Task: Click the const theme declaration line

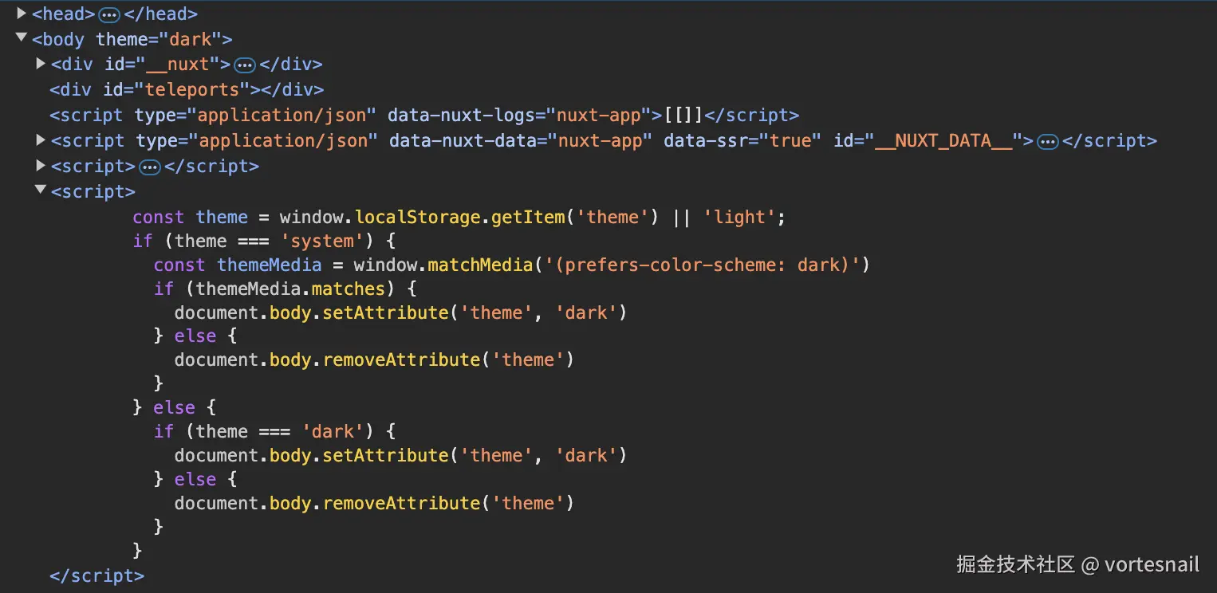Action: pyautogui.click(x=459, y=217)
